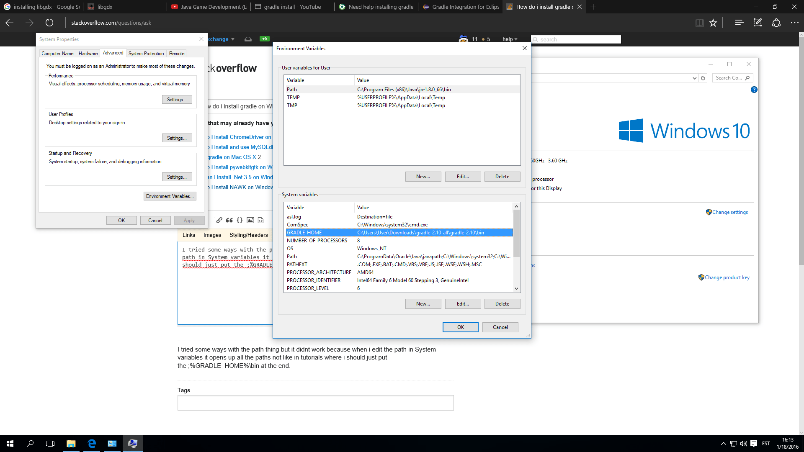Open the Hub panel in Edge
804x452 pixels.
(x=739, y=23)
